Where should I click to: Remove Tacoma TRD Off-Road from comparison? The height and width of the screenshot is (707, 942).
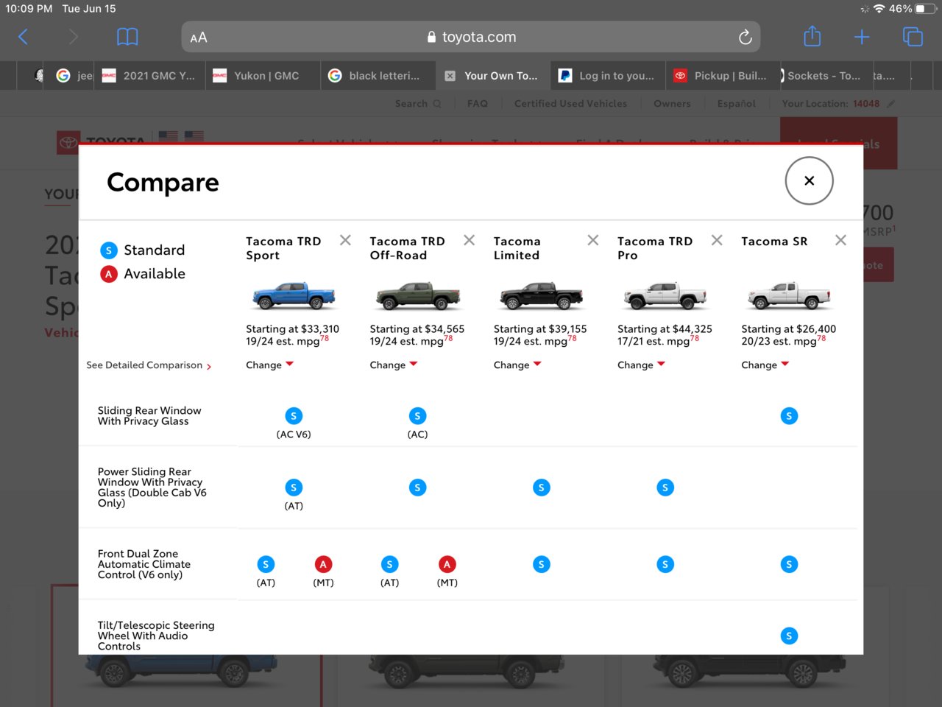coord(469,240)
